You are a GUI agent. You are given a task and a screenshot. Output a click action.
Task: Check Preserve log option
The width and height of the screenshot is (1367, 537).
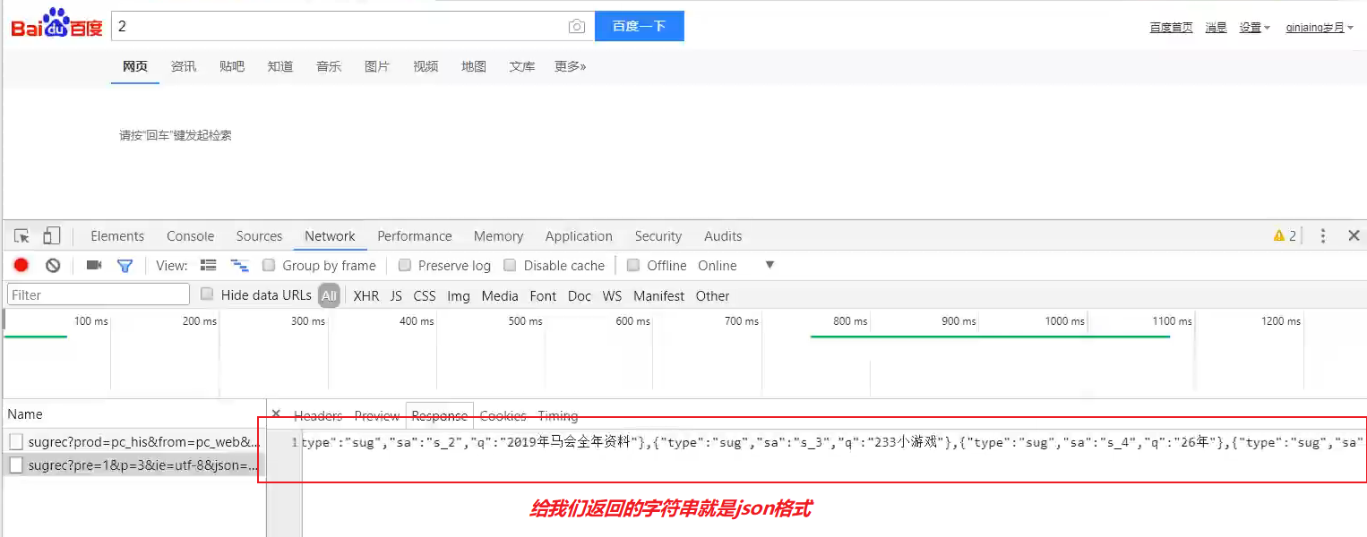pyautogui.click(x=404, y=265)
